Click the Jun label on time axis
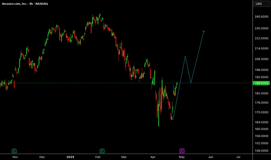The width and height of the screenshot is (271, 160). pyautogui.click(x=211, y=157)
